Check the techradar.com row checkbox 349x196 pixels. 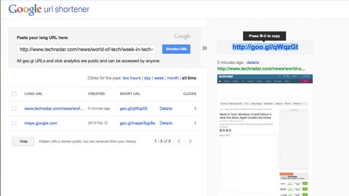click(14, 108)
